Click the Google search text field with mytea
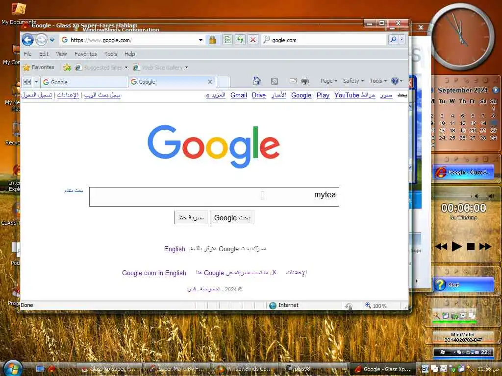This screenshot has height=376, width=502. pos(214,197)
